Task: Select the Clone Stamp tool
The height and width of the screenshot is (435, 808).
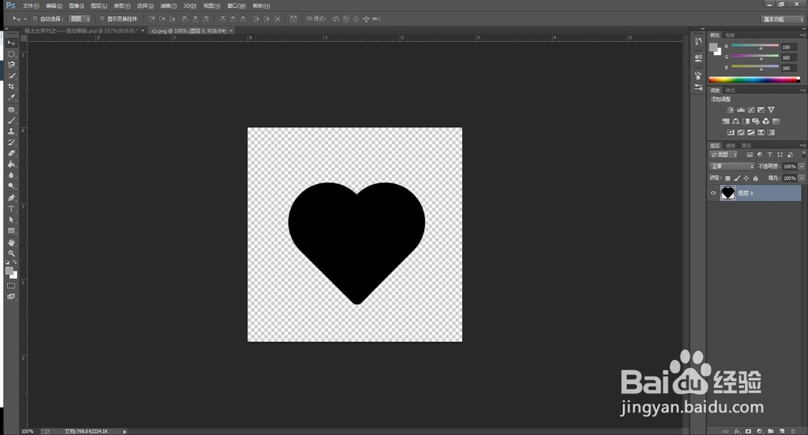Action: pyautogui.click(x=11, y=132)
